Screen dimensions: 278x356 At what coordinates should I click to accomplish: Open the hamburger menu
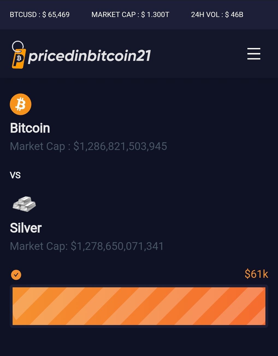254,54
